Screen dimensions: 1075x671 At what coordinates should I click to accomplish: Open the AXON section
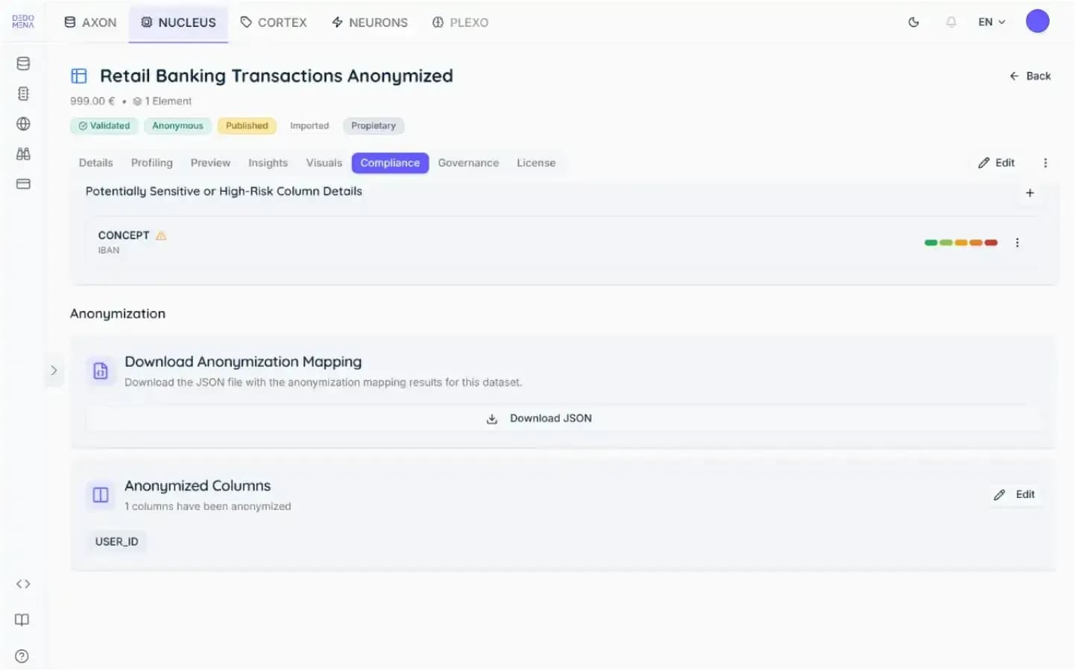point(90,22)
